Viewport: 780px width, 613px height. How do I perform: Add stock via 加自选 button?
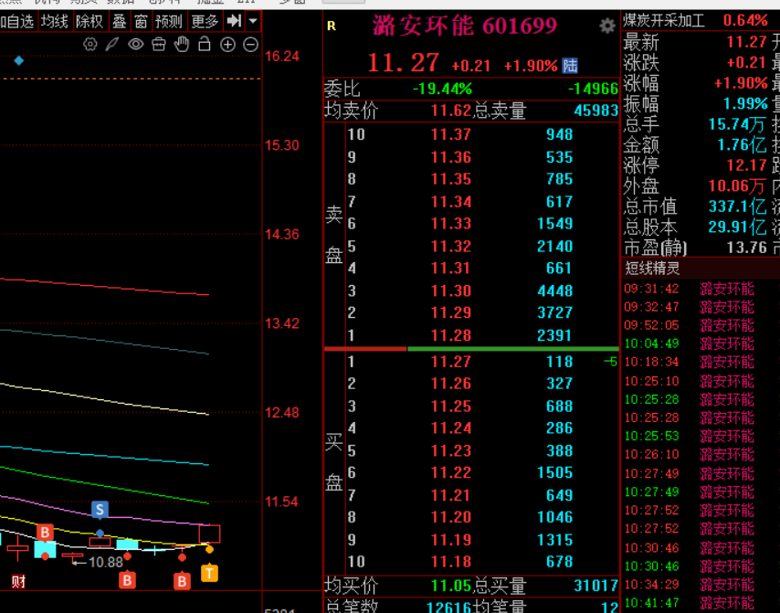(17, 21)
